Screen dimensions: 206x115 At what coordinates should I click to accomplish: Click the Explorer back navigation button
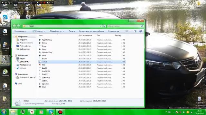[14, 26]
